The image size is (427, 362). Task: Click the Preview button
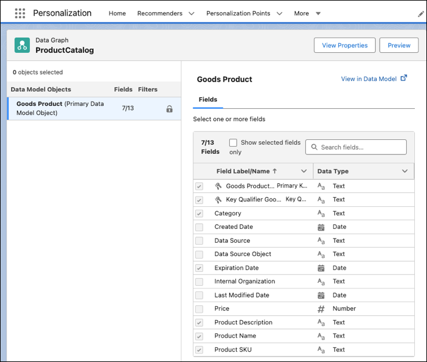click(x=399, y=45)
